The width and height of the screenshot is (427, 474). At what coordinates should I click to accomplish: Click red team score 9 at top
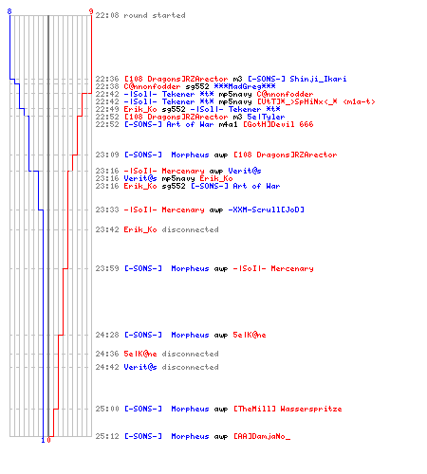91,11
